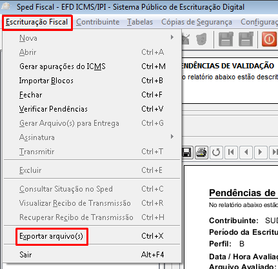Go to the previous report page
This screenshot has height=269, width=278.
(246, 152)
